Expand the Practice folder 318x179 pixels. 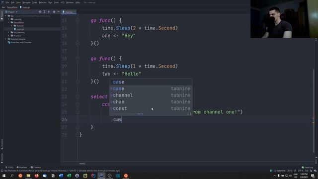click(x=8, y=35)
